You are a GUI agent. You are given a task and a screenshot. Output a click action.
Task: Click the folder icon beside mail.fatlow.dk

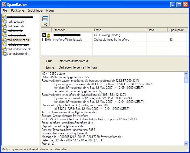[4, 21]
